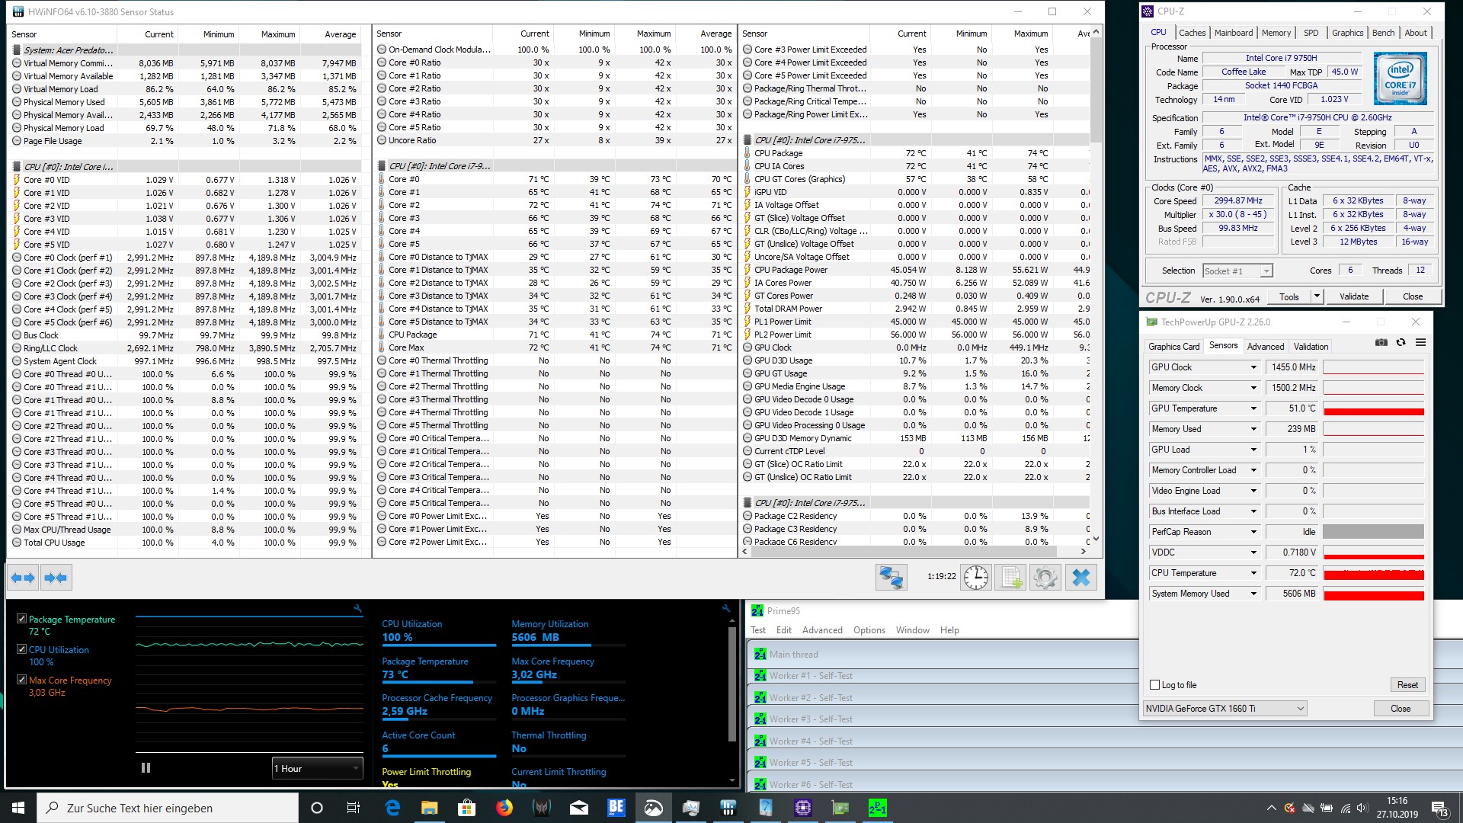Screen dimensions: 1463x823
Task: Click Intel Core i7 logo in CPU-Z
Action: [1401, 79]
